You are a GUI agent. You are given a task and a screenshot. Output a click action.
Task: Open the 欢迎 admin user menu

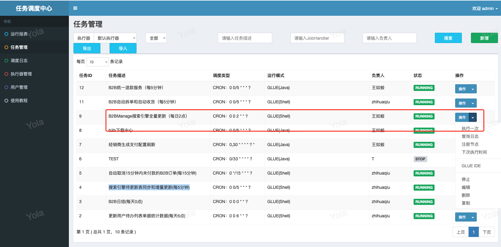[485, 8]
